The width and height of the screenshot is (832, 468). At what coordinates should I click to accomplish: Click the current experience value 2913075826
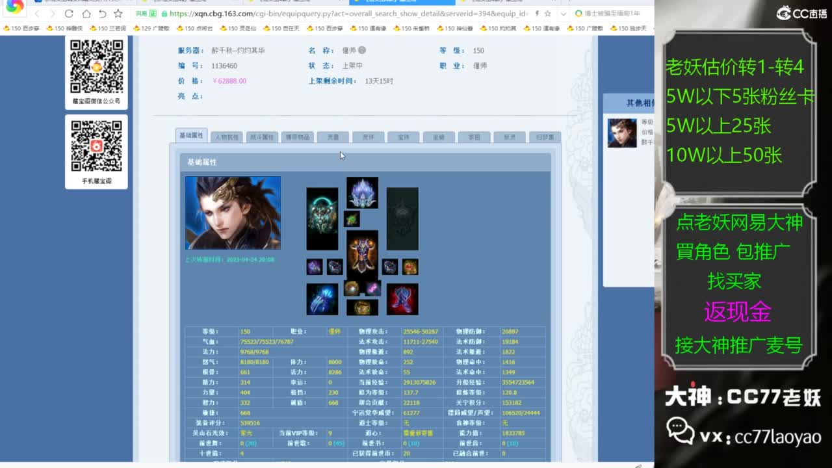point(419,382)
